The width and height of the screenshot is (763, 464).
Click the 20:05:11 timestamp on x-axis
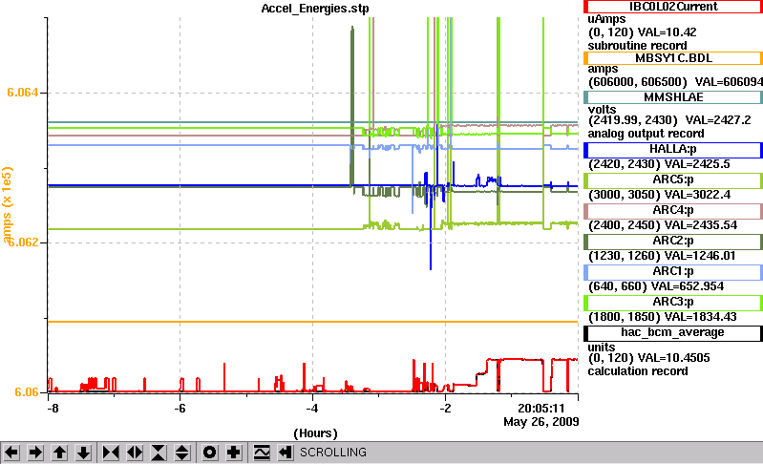pyautogui.click(x=540, y=408)
